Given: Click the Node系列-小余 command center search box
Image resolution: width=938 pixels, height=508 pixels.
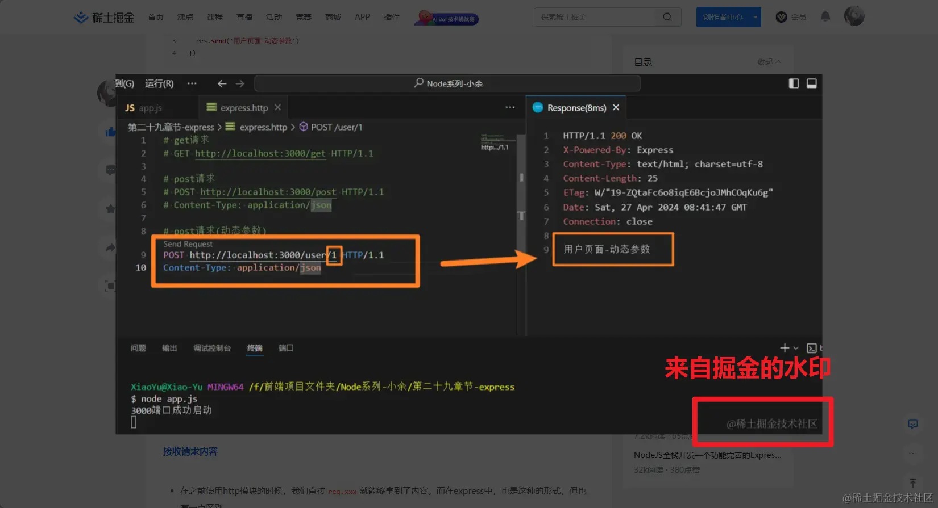Looking at the screenshot, I should tap(447, 83).
